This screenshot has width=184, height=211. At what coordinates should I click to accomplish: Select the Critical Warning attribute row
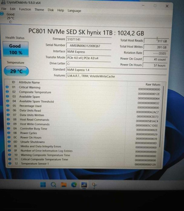point(83,88)
